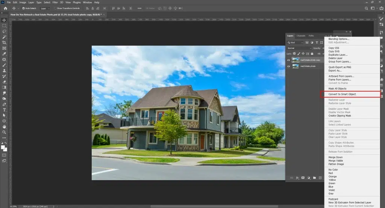
Task: Toggle pixel layer filter icon
Action: click(307, 42)
